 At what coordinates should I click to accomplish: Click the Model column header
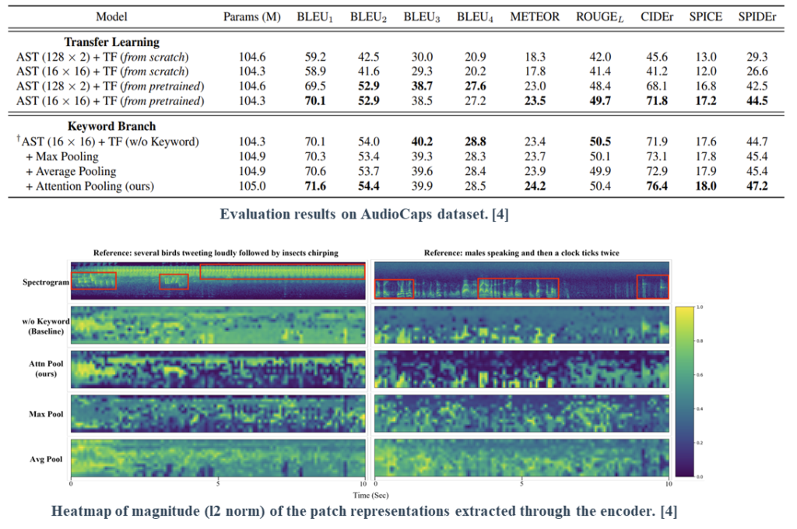[113, 16]
